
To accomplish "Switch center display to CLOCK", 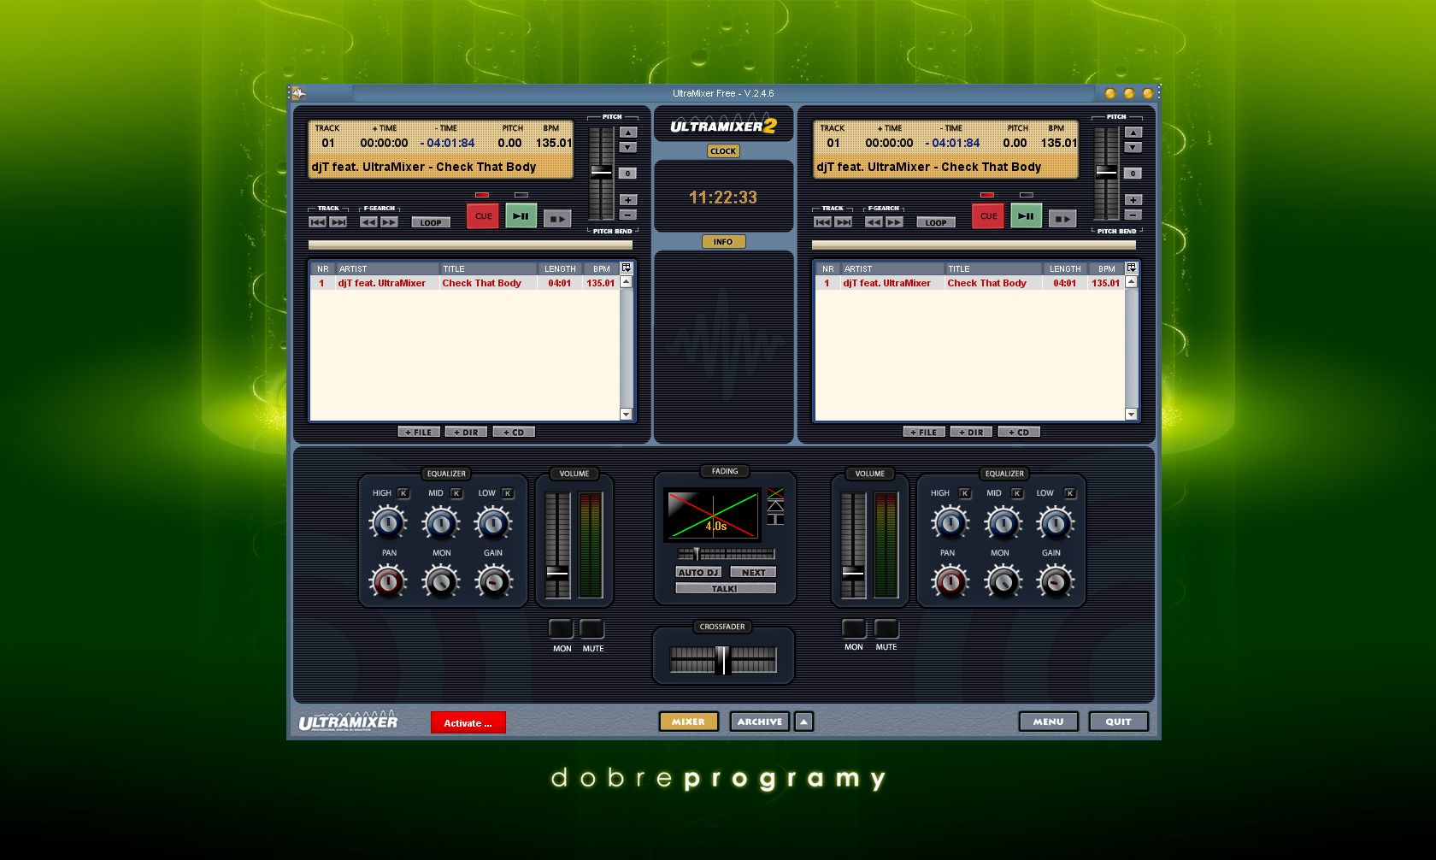I will coord(723,150).
